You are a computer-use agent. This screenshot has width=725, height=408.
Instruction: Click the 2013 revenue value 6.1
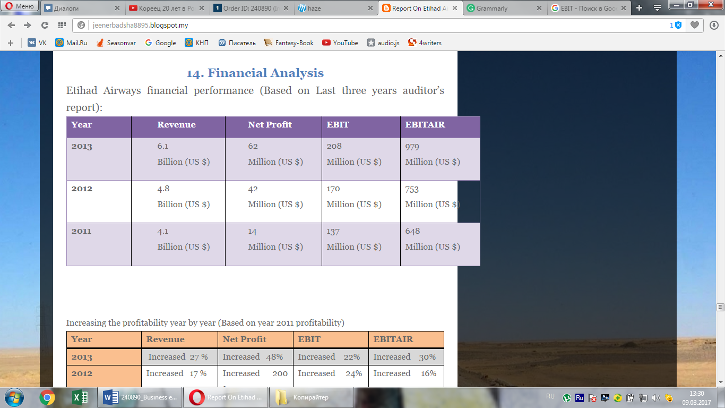163,146
